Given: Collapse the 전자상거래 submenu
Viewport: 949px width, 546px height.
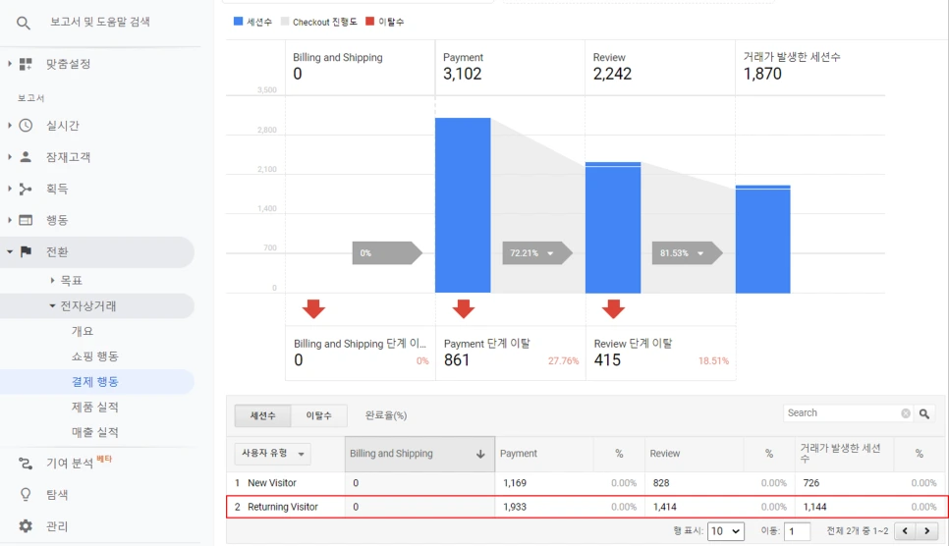Looking at the screenshot, I should coord(52,306).
